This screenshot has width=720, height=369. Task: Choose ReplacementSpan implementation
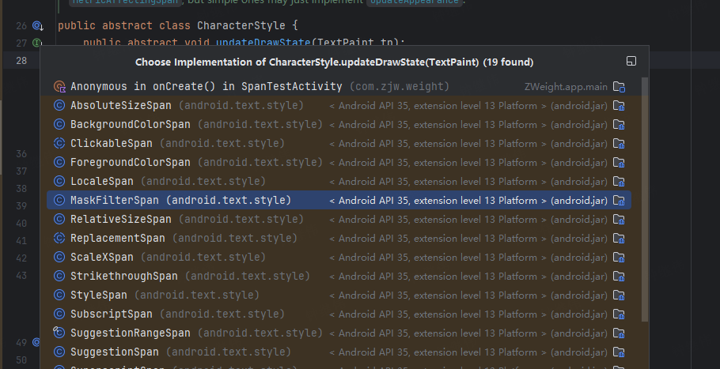pyautogui.click(x=339, y=238)
